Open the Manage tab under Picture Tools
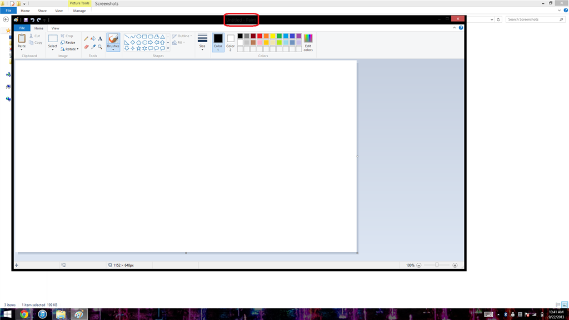569x320 pixels. (x=79, y=11)
